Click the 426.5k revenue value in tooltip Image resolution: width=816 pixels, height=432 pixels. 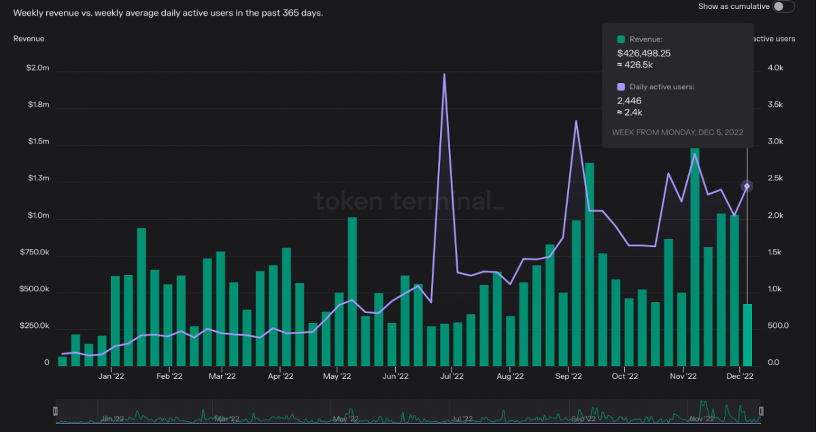pyautogui.click(x=634, y=65)
